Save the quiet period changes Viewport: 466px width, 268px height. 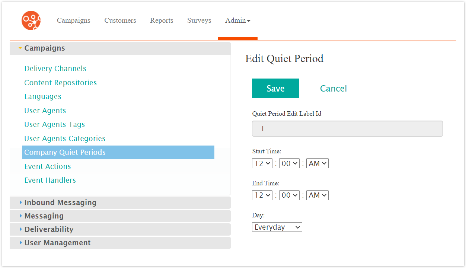click(275, 88)
